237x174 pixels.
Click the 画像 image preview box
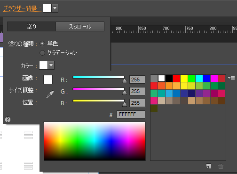[x=48, y=80]
